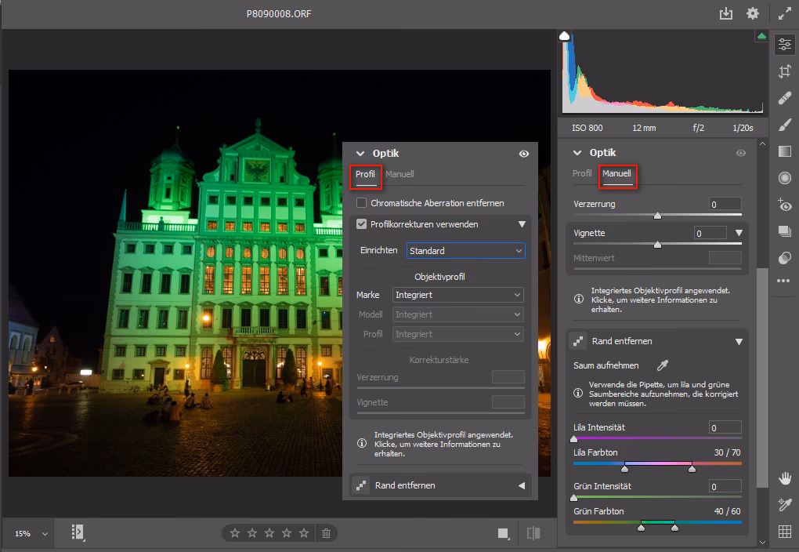Image resolution: width=799 pixels, height=552 pixels.
Task: Switch to Manuell tab in floating panel
Action: coord(399,174)
